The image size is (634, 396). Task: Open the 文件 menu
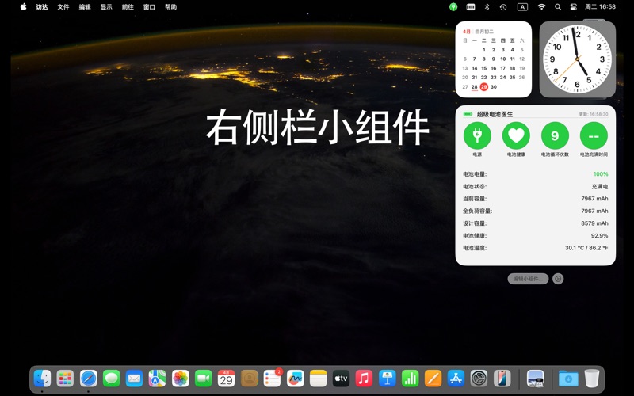[63, 7]
